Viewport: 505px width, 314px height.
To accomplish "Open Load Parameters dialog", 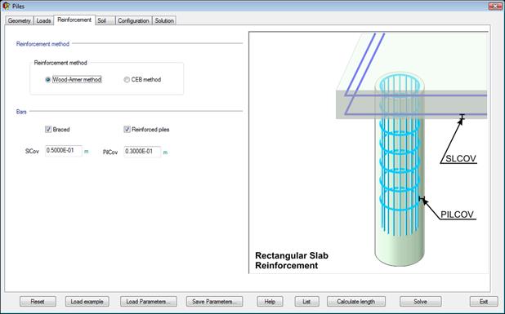I will coord(149,302).
